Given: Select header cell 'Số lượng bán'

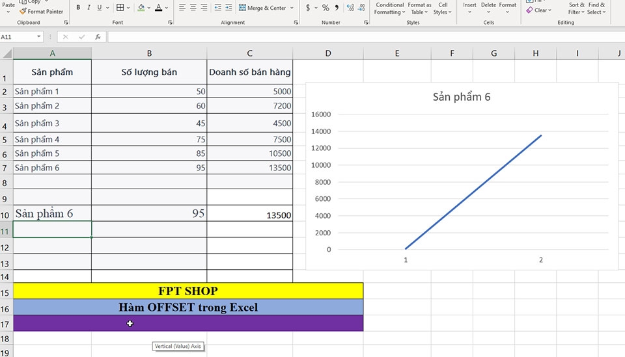Looking at the screenshot, I should tap(149, 72).
